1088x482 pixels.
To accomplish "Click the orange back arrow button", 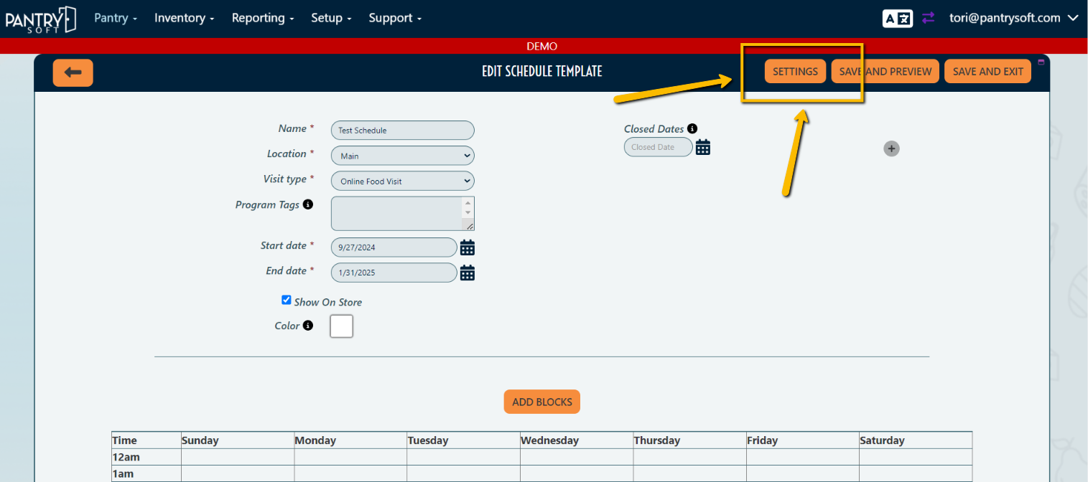I will pos(73,73).
